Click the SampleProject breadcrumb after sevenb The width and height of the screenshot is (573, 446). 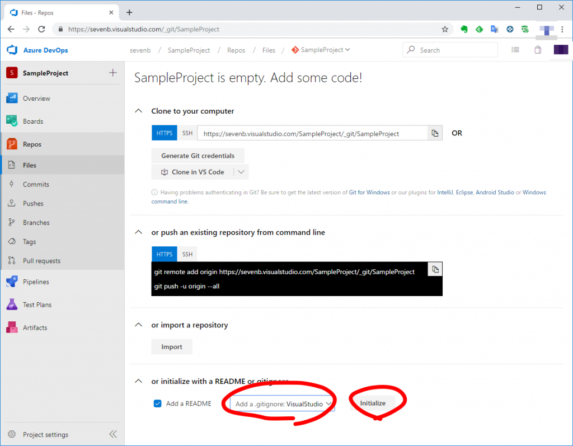point(189,50)
